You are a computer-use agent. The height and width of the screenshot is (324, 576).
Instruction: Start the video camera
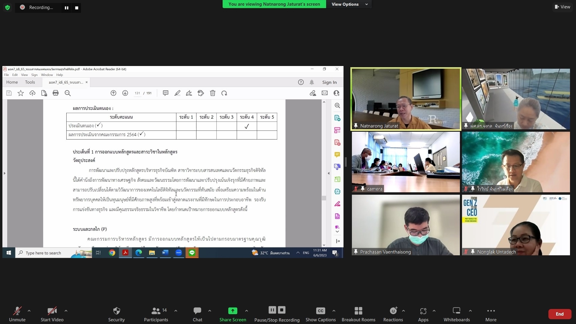[52, 314]
